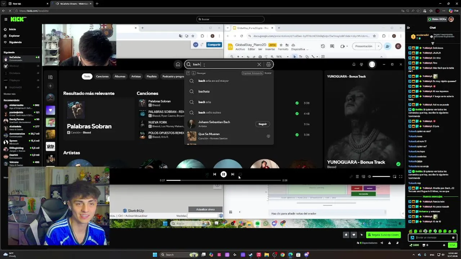Screen dimensions: 461x259
Task: Open the ItsCalicho followed channel
Action: tap(21, 59)
